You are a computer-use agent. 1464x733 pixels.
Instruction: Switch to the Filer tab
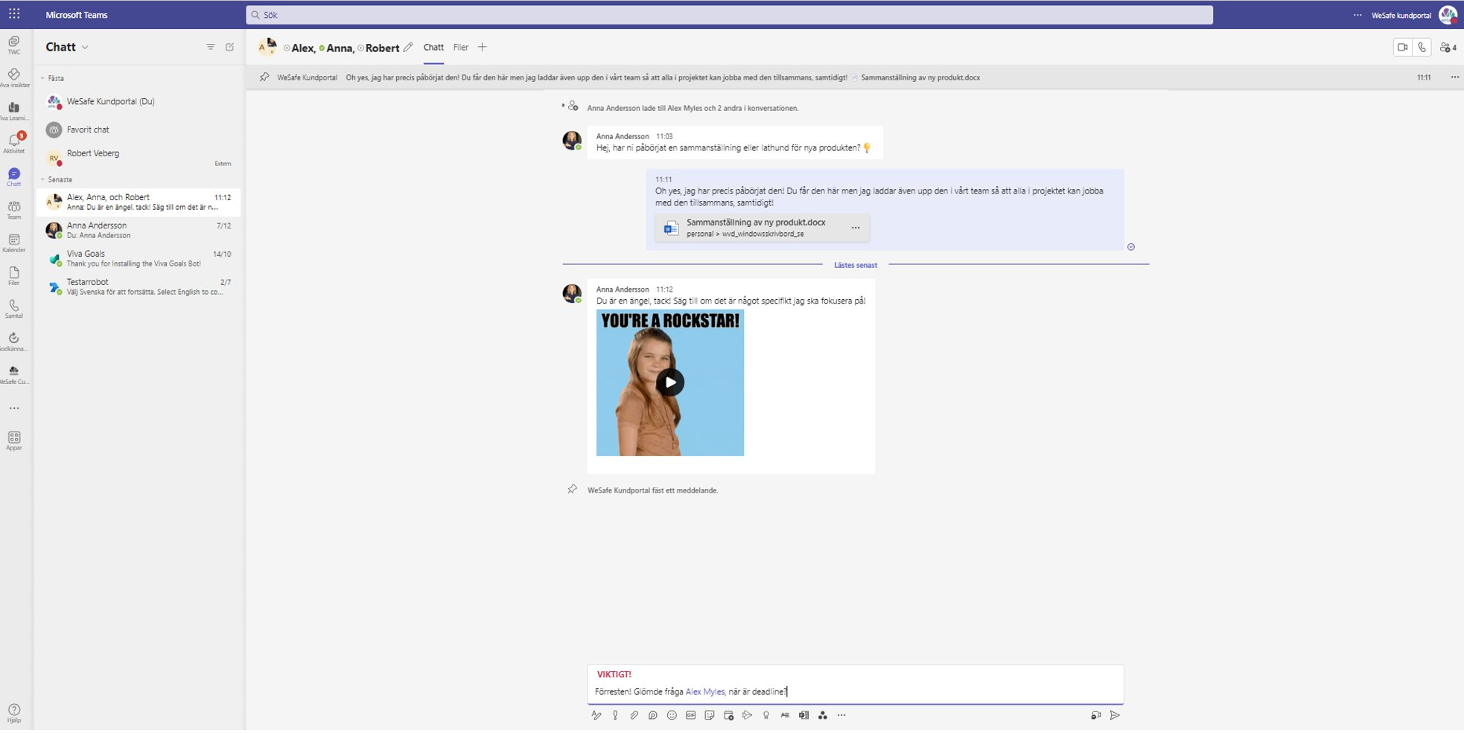pyautogui.click(x=460, y=48)
